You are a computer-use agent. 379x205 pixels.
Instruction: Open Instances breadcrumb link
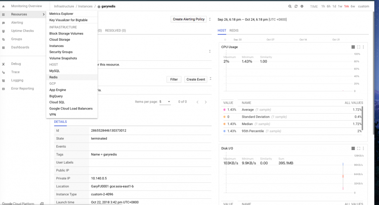click(85, 6)
